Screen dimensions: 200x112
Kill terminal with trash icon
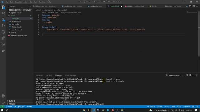[x=190, y=75]
